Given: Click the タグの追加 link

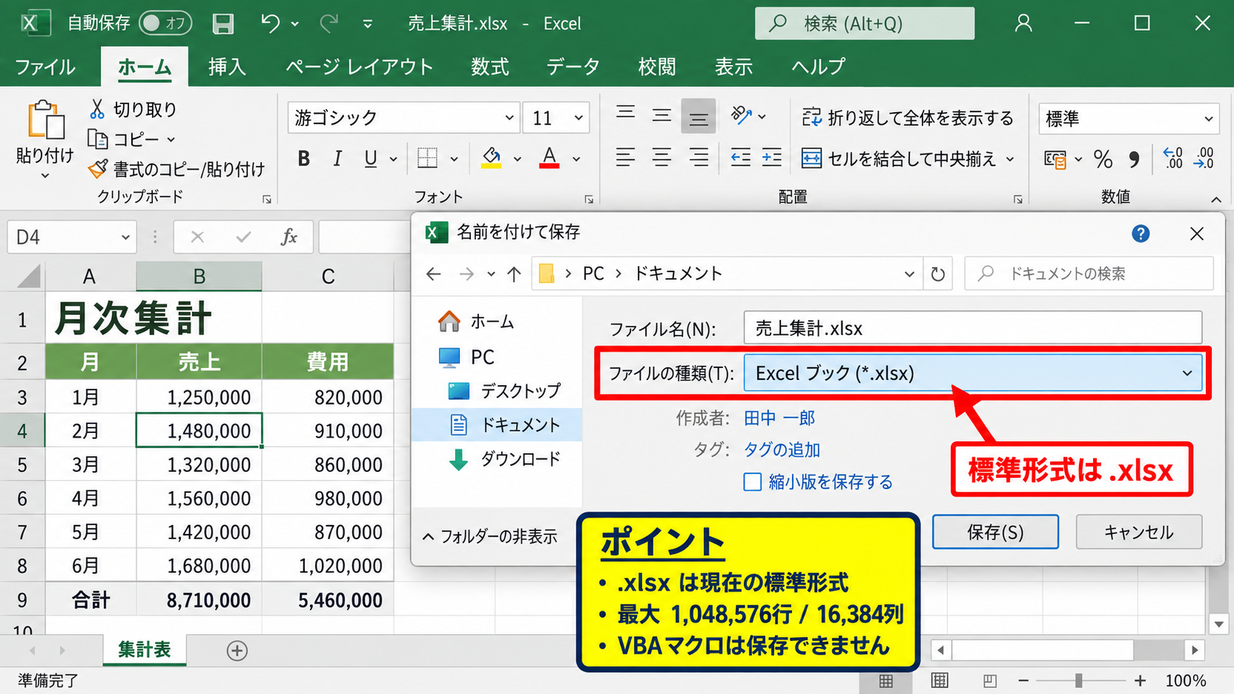Looking at the screenshot, I should click(x=782, y=450).
